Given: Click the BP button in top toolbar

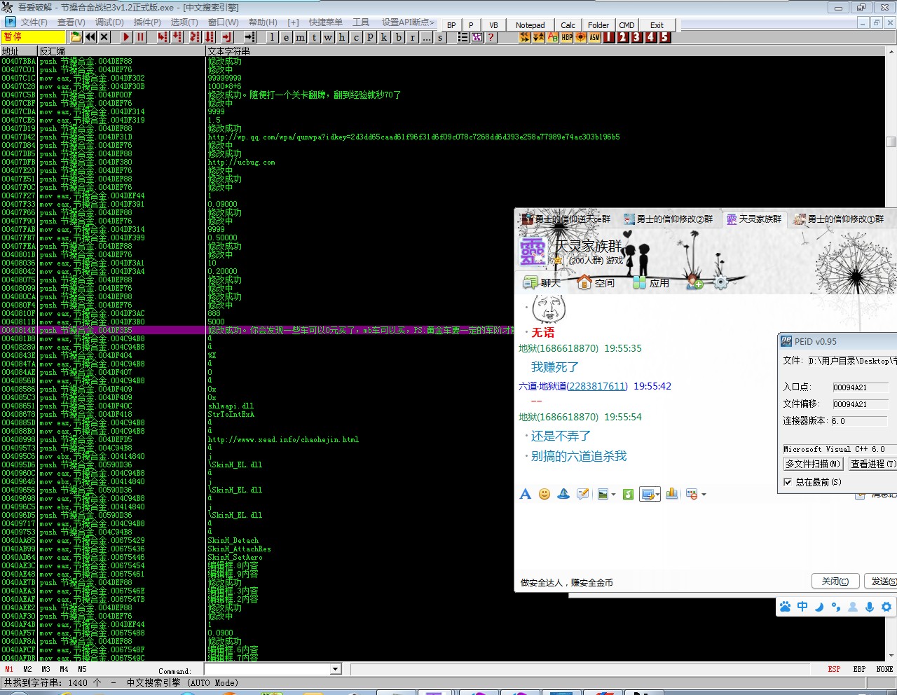Looking at the screenshot, I should (451, 25).
